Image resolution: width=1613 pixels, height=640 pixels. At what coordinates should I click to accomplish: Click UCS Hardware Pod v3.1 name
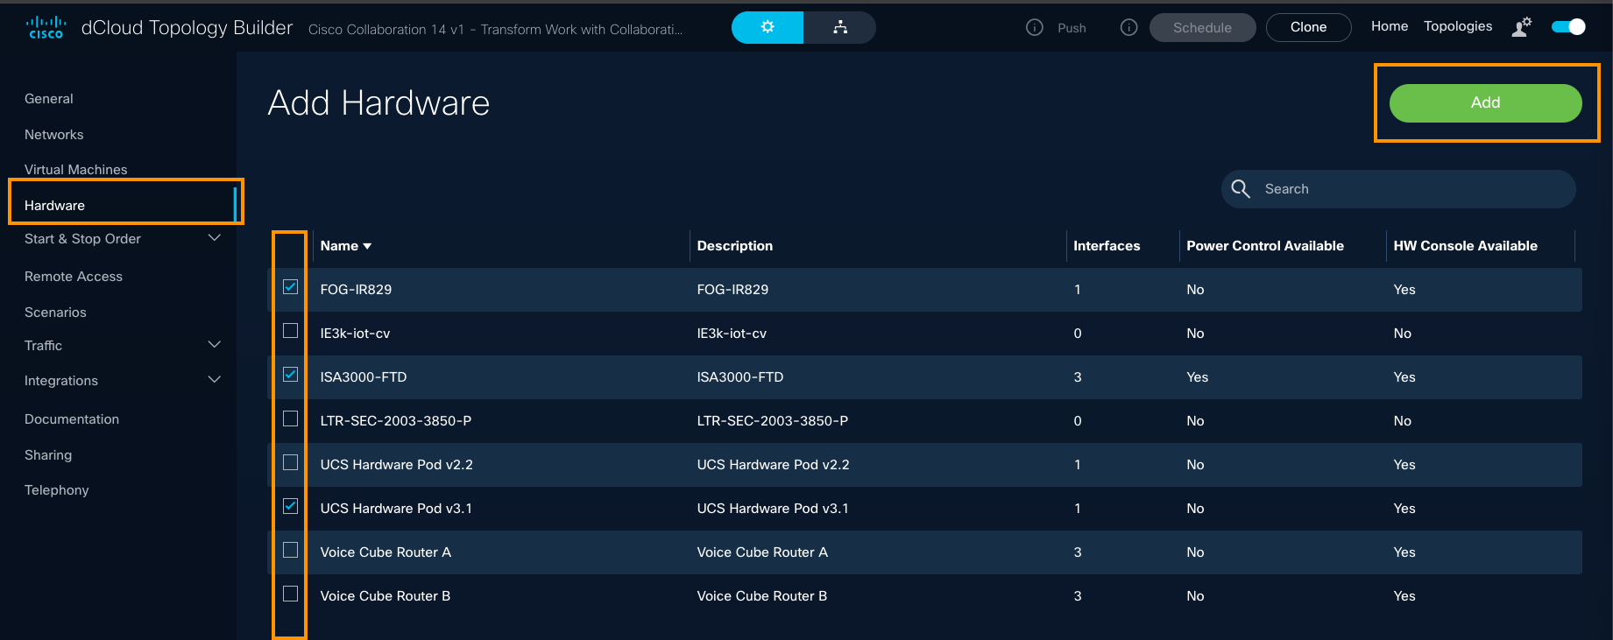point(396,509)
